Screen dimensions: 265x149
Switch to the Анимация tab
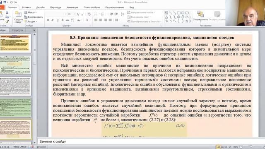[72, 7]
